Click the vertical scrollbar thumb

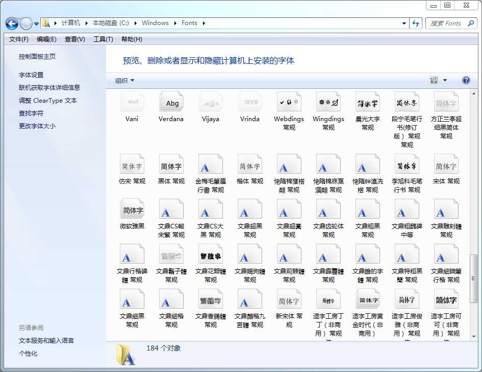coord(473,278)
